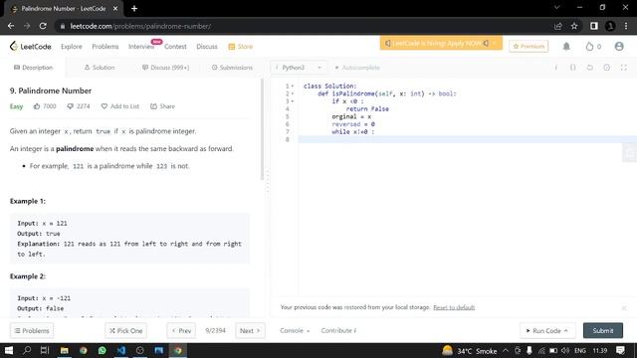Click the browser share page icon
This screenshot has height=358, width=637.
pyautogui.click(x=557, y=26)
